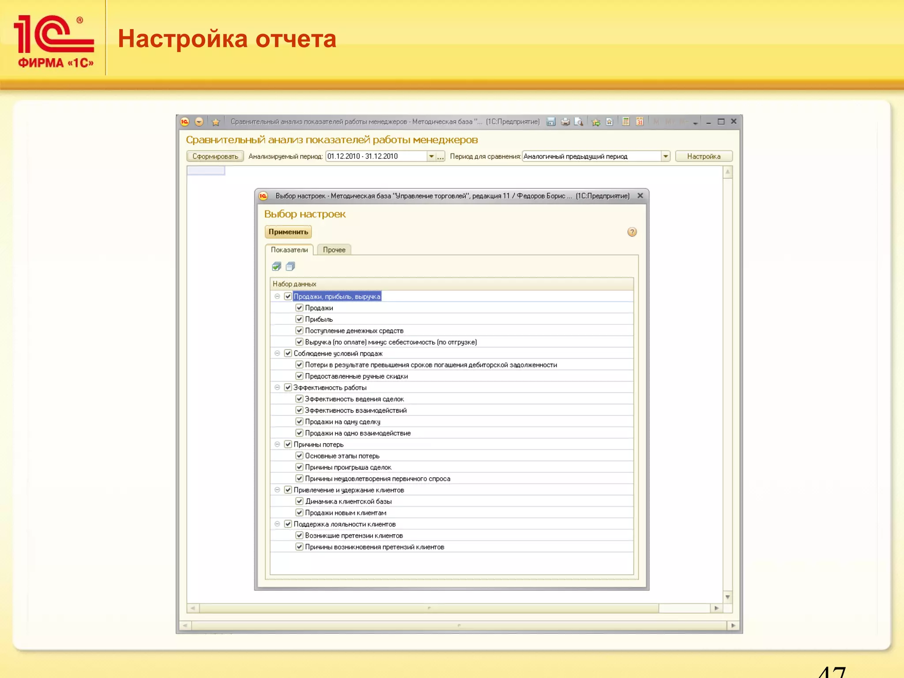The image size is (904, 678).
Task: Switch to the Прочее tab
Action: (334, 250)
